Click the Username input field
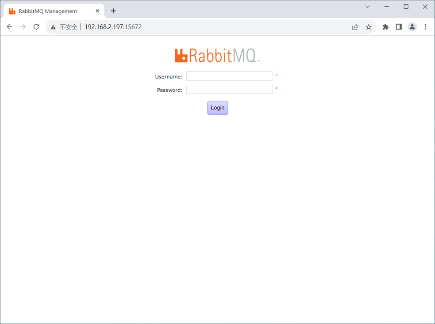Screen dimensions: 435x324 coord(229,76)
